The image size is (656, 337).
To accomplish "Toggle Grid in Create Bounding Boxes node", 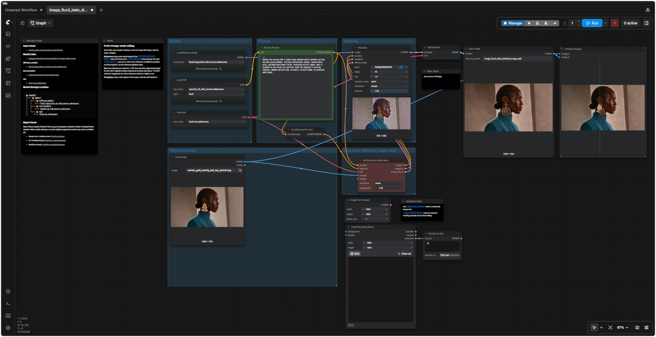I will (355, 254).
